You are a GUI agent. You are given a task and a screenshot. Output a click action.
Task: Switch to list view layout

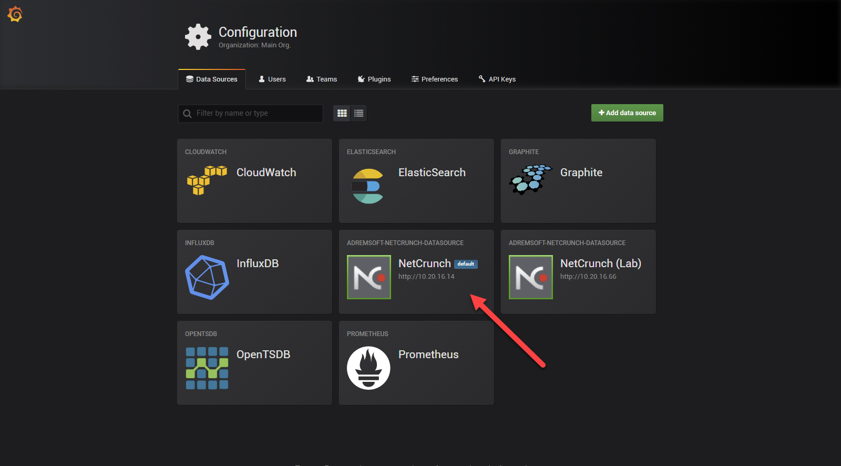(359, 113)
